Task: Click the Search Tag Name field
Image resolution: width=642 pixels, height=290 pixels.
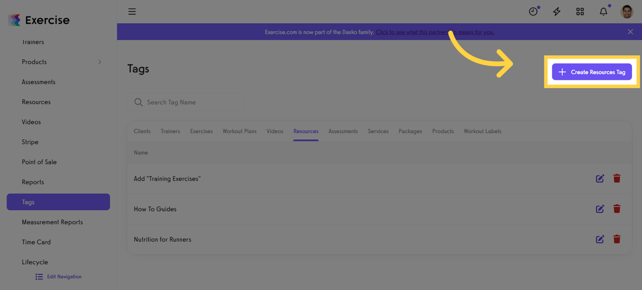Action: tap(186, 102)
